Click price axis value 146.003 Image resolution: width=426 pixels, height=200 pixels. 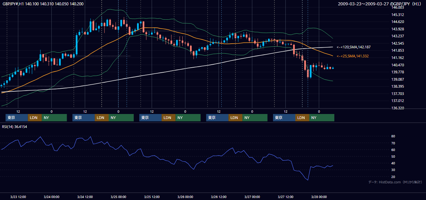click(x=397, y=7)
